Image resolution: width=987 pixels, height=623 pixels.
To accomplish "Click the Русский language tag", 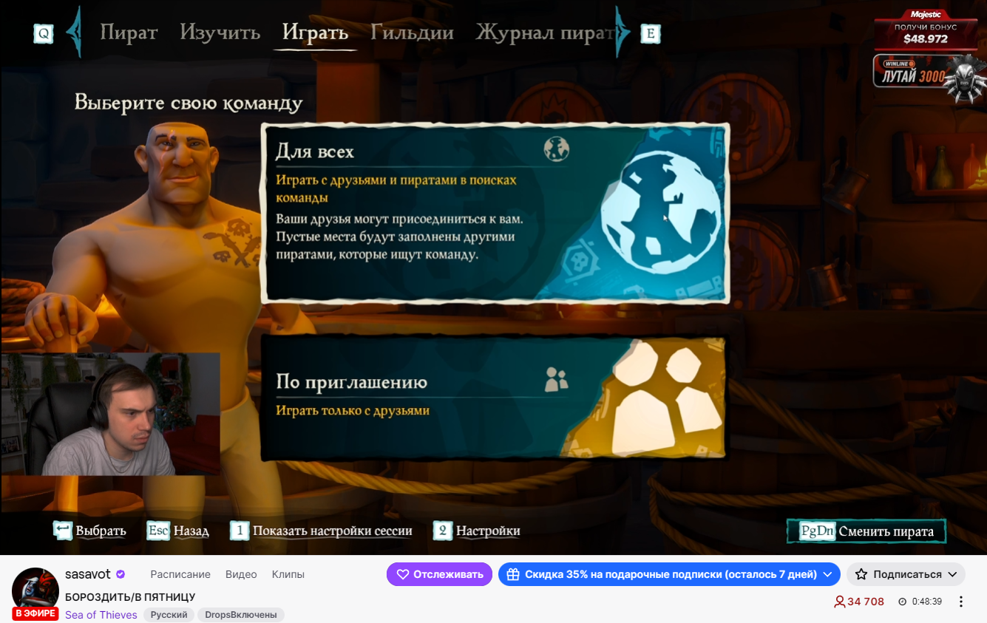I will tap(169, 615).
